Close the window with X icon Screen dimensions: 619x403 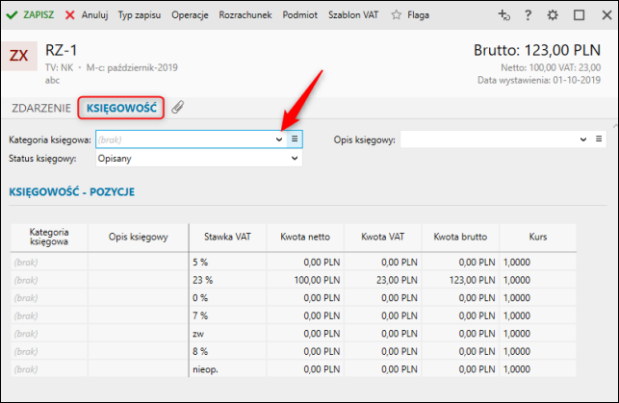[606, 15]
